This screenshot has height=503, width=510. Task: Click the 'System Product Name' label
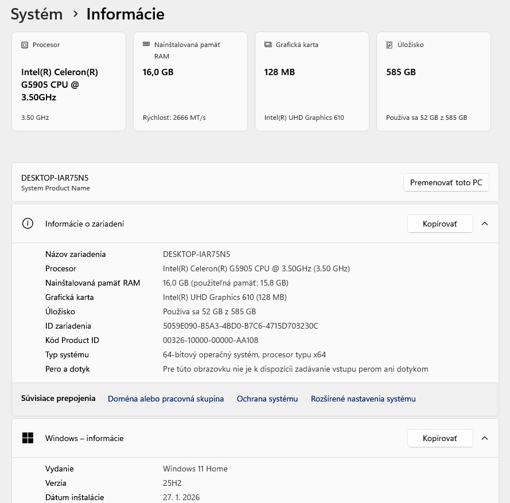pyautogui.click(x=55, y=188)
